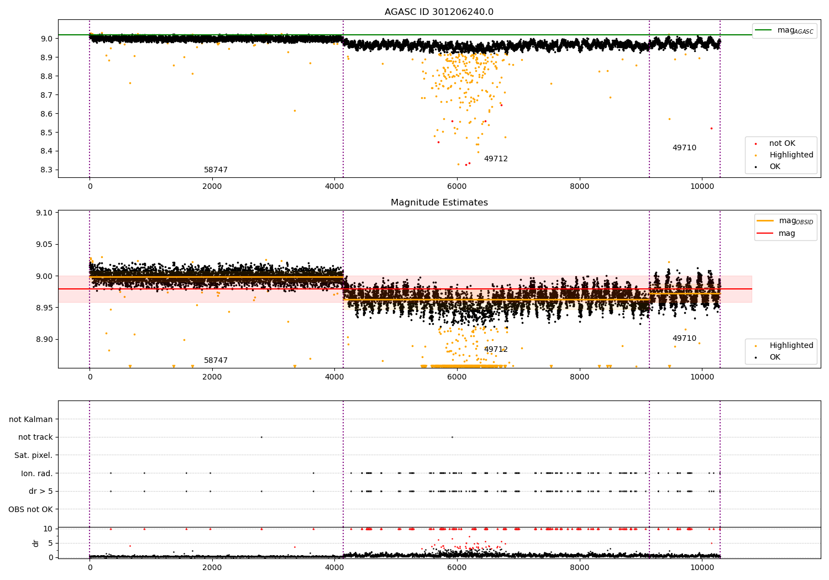Click the orange line swatch for mag OBSID
The image size is (829, 580).
coord(765,221)
